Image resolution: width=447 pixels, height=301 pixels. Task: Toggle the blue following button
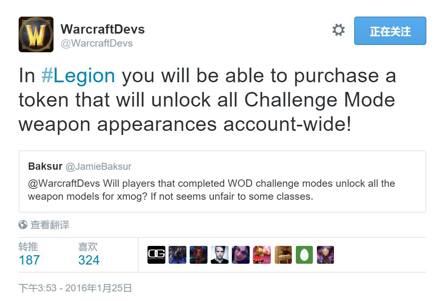coord(390,31)
